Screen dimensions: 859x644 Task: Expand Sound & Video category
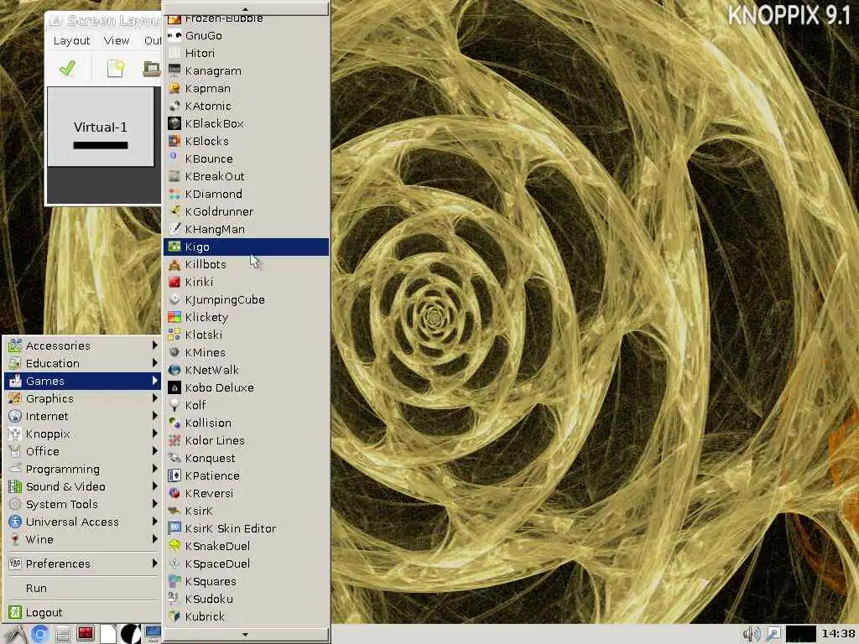pyautogui.click(x=82, y=486)
